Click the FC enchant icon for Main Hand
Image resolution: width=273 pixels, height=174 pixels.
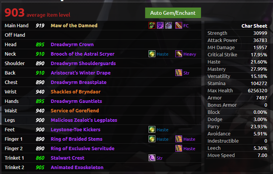click(179, 25)
